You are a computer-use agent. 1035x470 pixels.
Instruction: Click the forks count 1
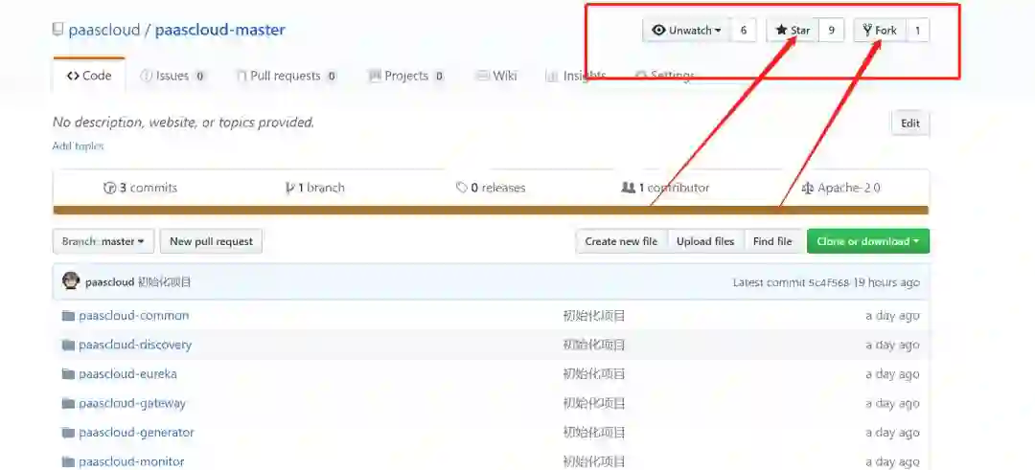click(917, 31)
